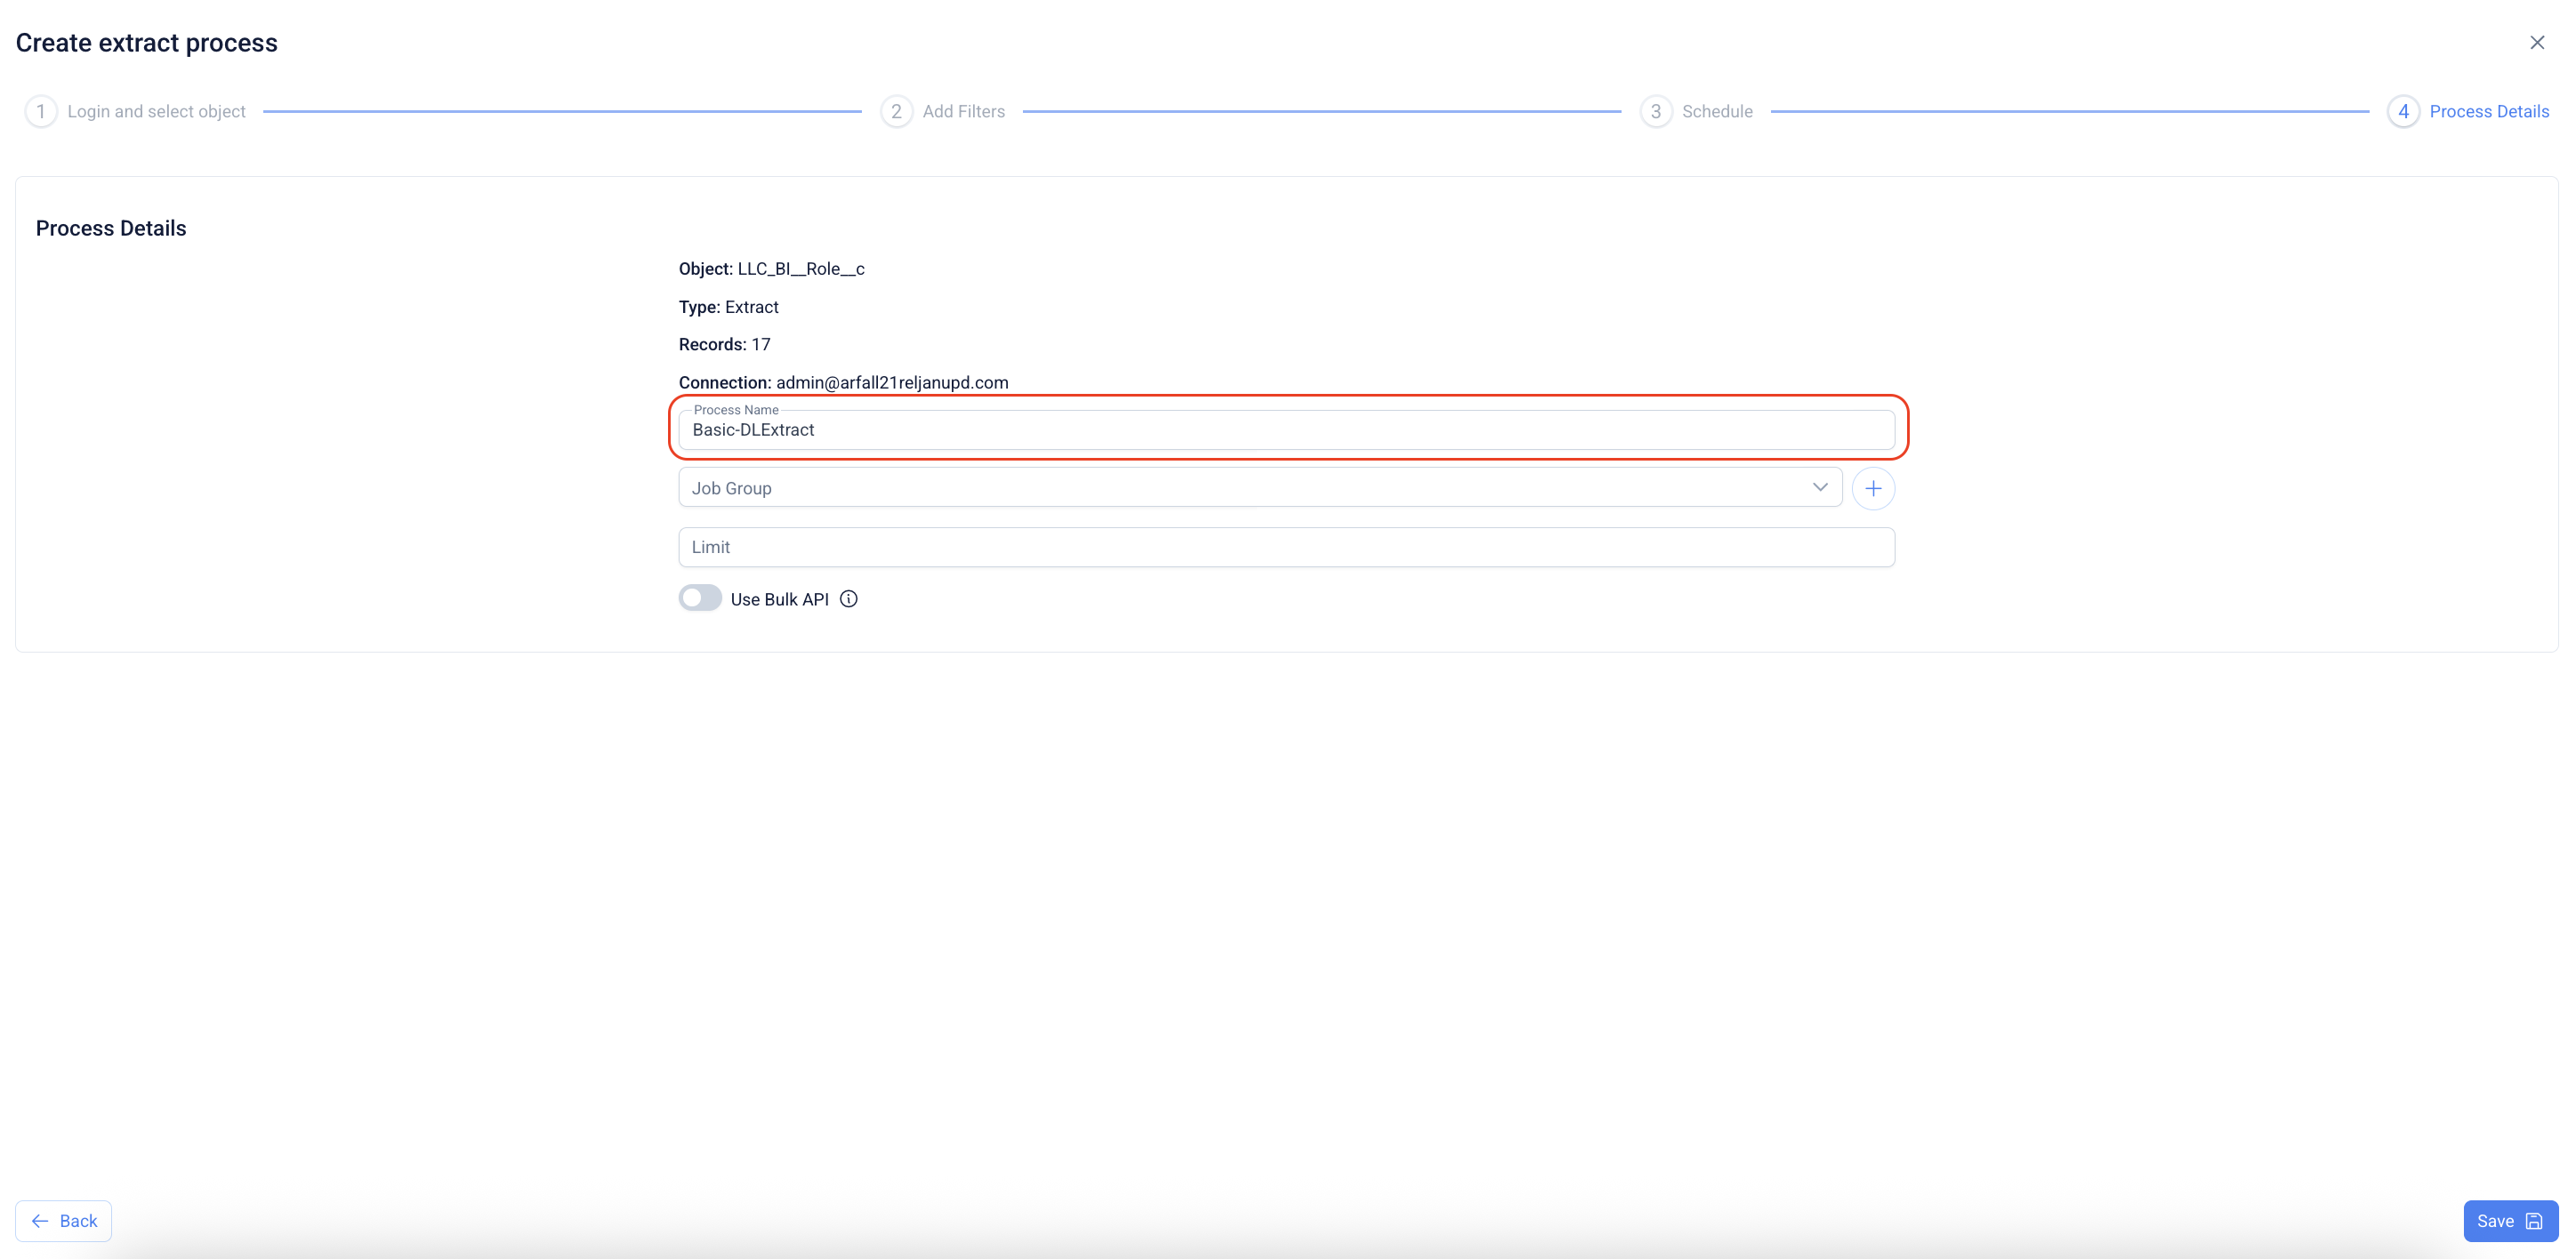Click the step 3 number circle
The width and height of the screenshot is (2576, 1259).
pos(1655,111)
